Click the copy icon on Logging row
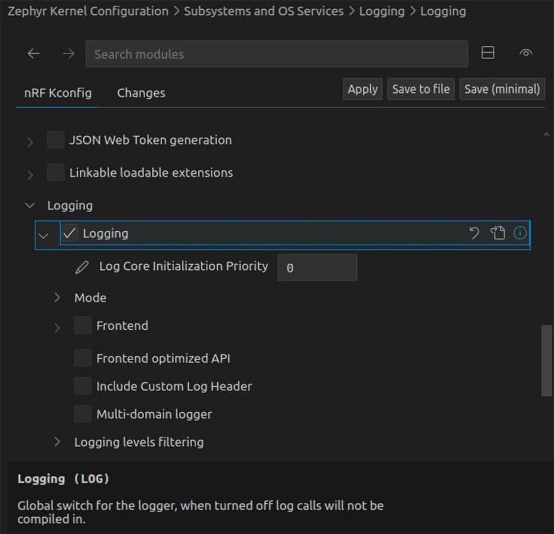554x534 pixels. (498, 233)
